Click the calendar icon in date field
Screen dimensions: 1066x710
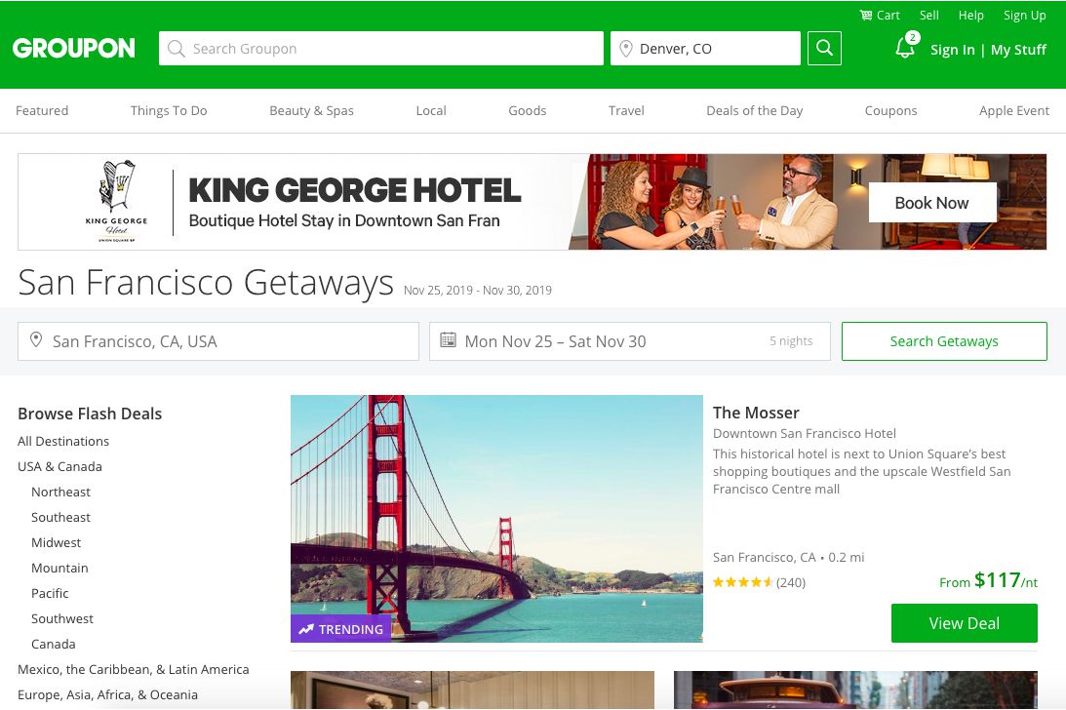point(448,340)
